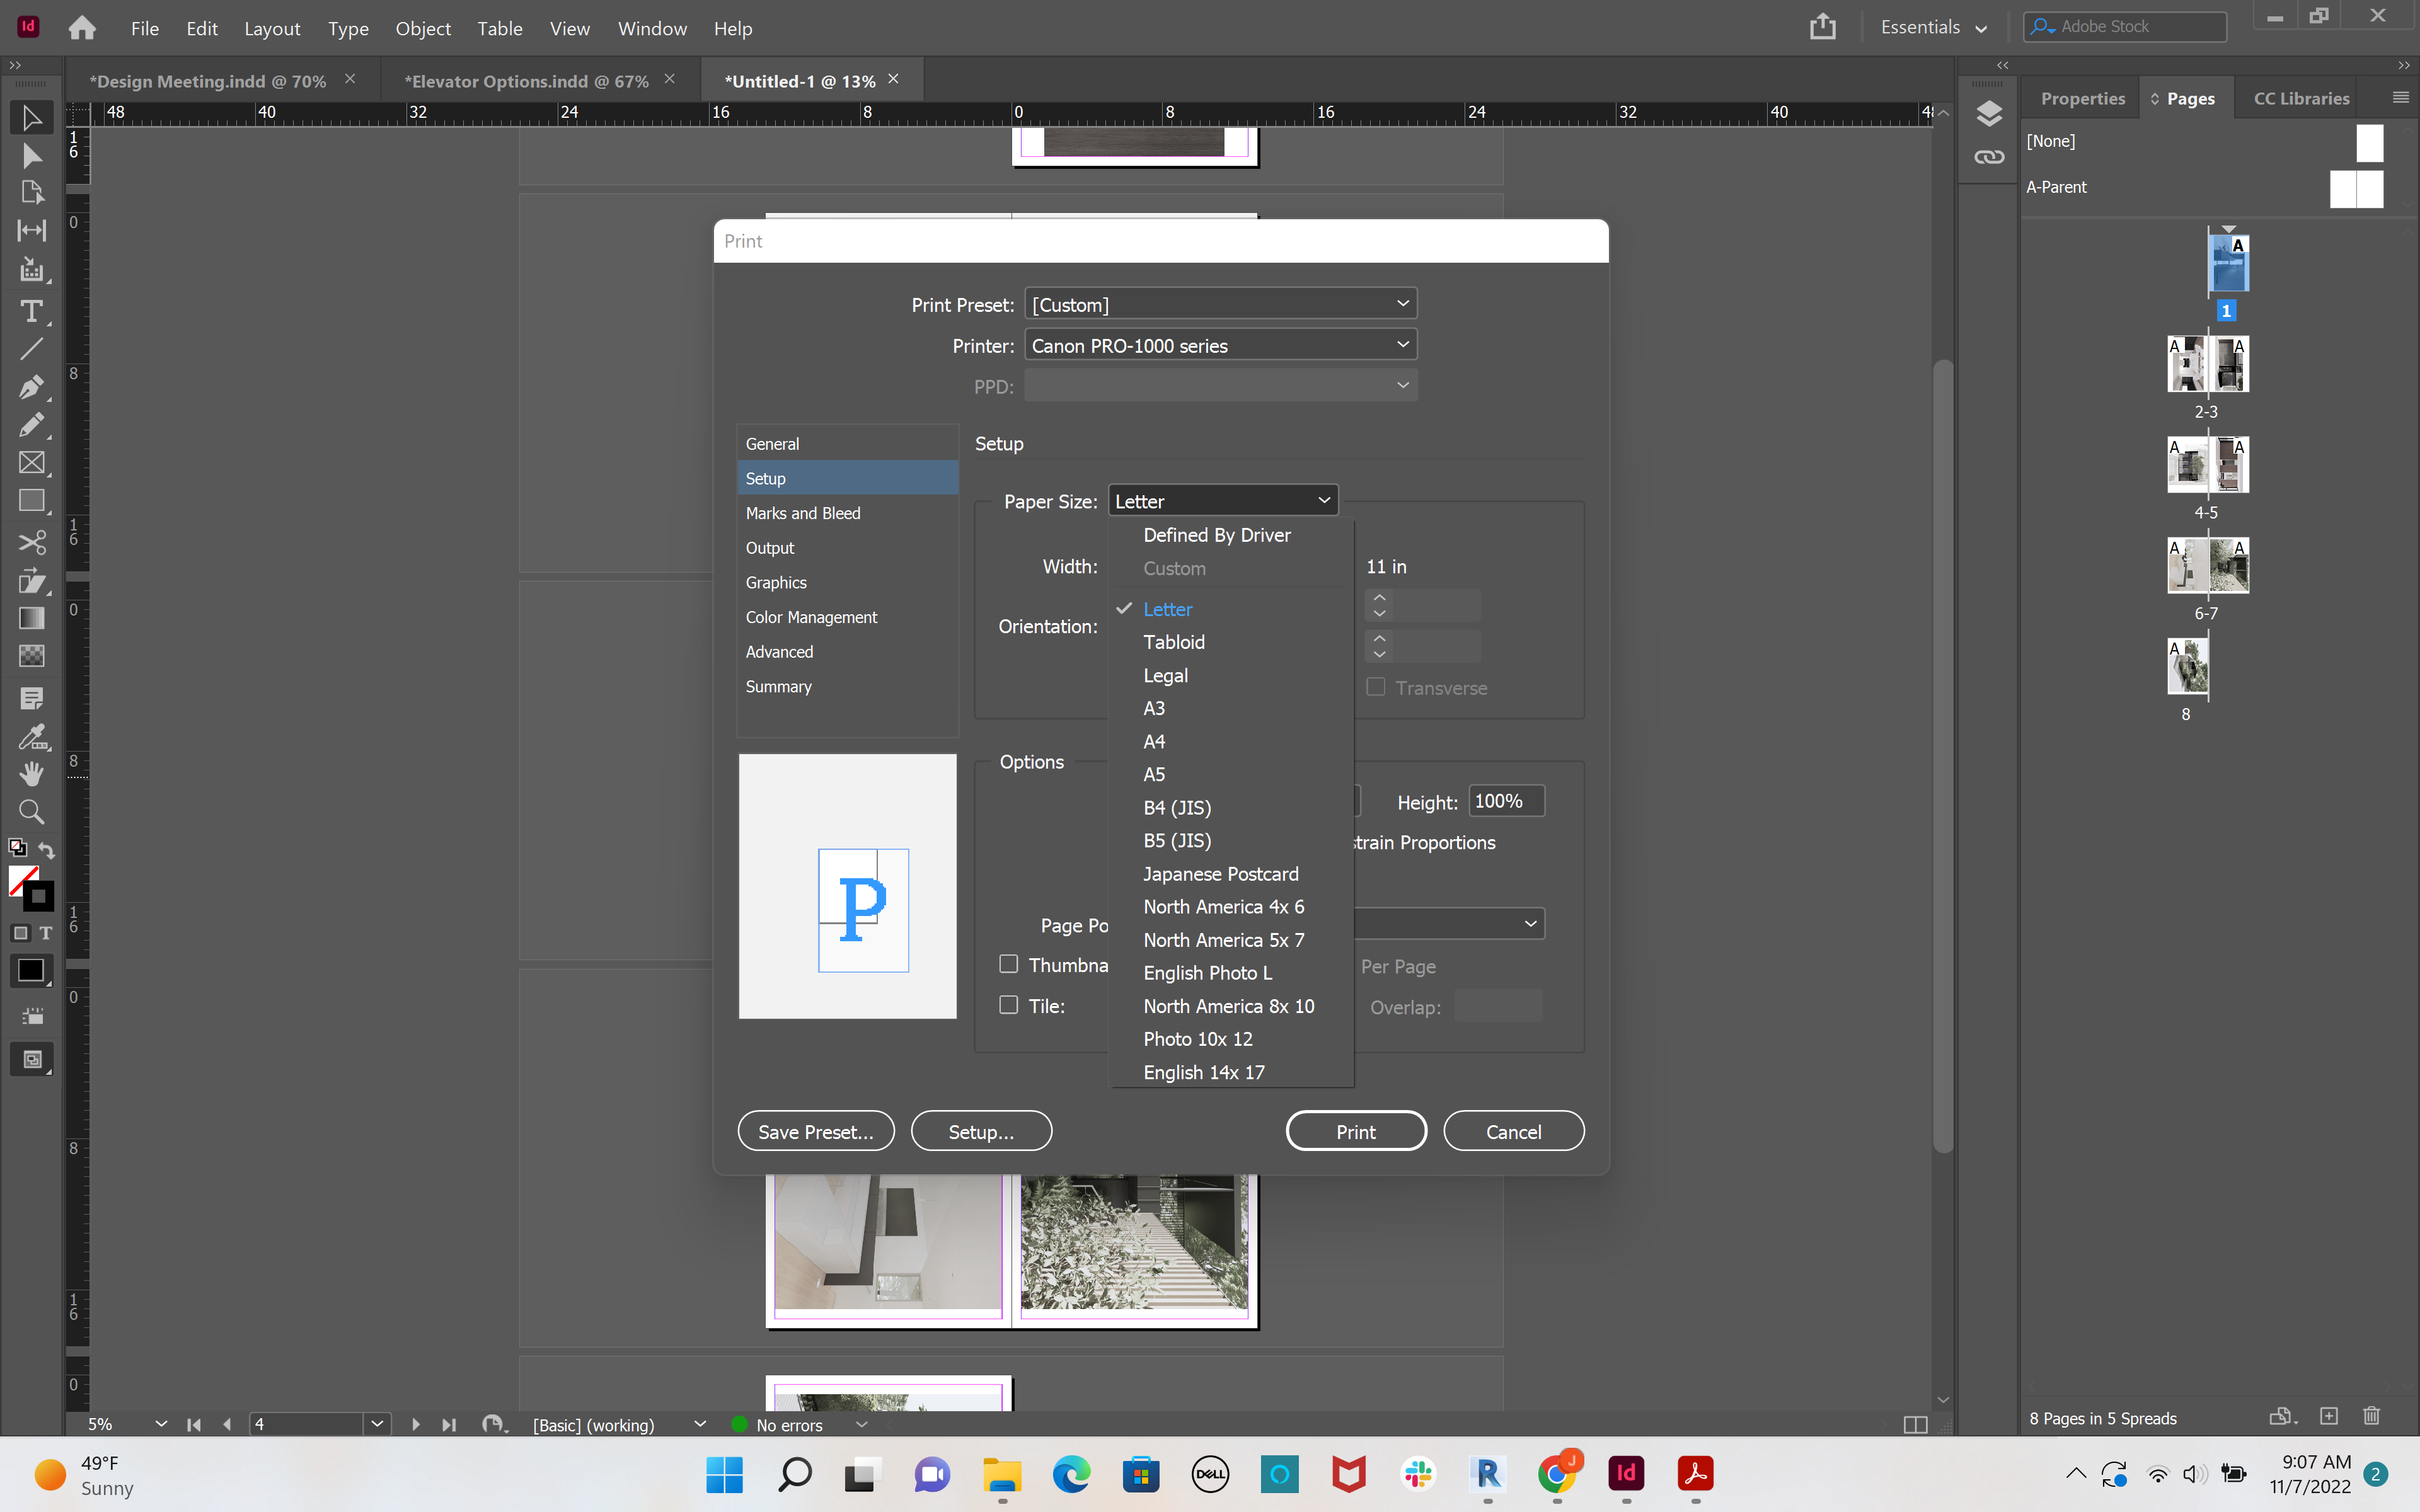The height and width of the screenshot is (1512, 2420).
Task: Select the Pen tool
Action: [x=32, y=387]
